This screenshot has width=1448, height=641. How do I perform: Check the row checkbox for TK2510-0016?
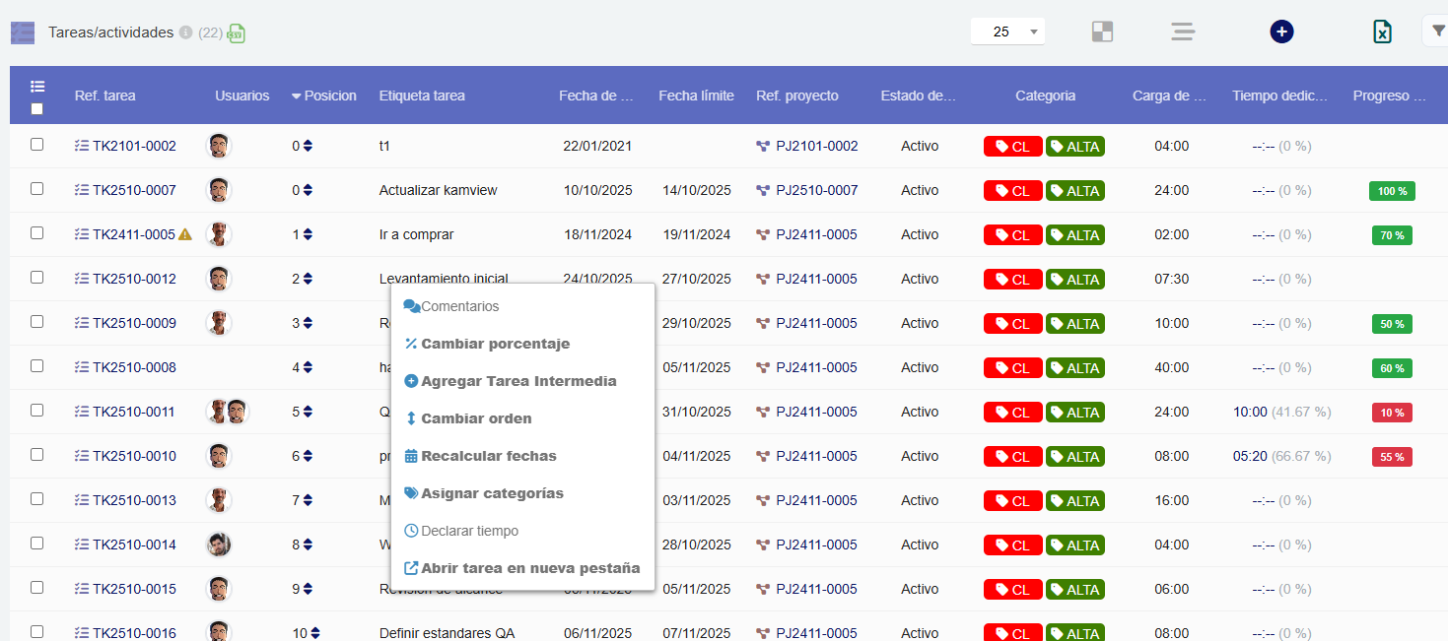click(36, 632)
